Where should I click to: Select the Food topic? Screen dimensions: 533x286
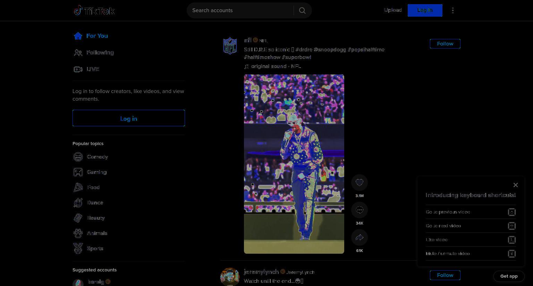click(x=93, y=187)
